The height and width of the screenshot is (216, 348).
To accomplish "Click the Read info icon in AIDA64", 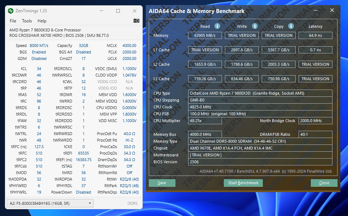I will pos(217,26).
